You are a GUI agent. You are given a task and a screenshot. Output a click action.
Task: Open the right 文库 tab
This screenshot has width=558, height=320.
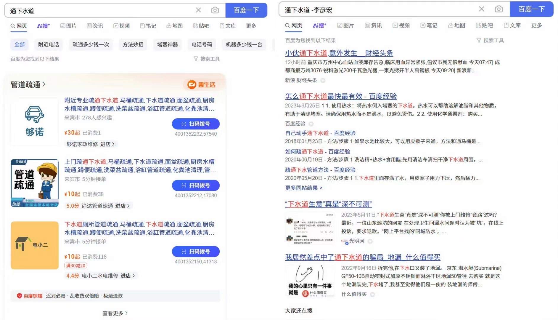coord(512,25)
